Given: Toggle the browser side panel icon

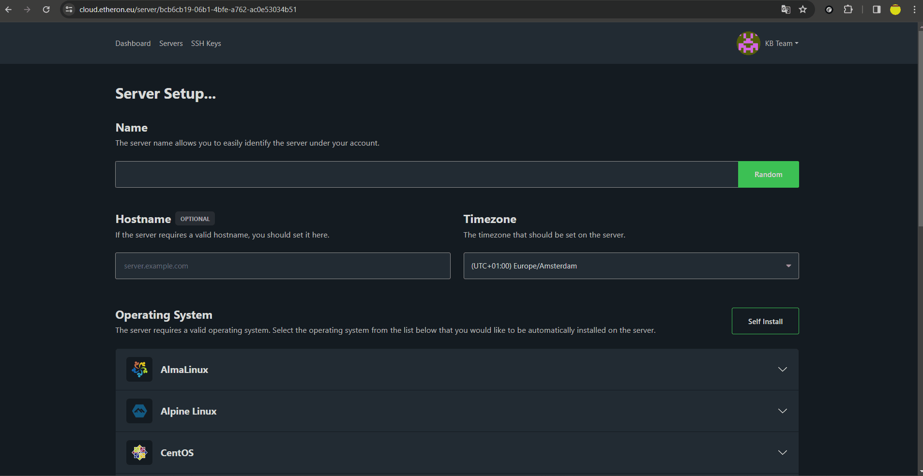Looking at the screenshot, I should coord(877,10).
